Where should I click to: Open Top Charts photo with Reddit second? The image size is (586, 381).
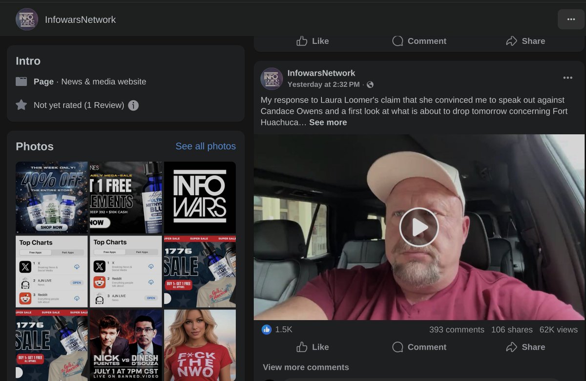click(126, 271)
